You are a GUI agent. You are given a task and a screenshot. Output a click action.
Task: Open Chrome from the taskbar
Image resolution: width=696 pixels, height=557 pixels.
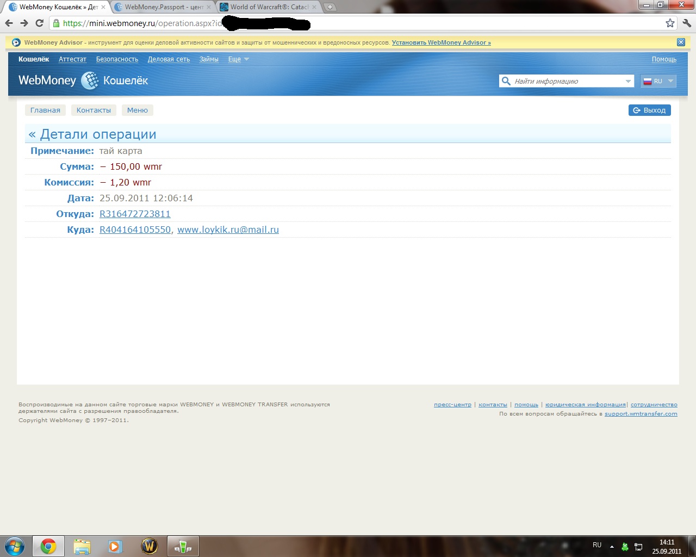(48, 546)
